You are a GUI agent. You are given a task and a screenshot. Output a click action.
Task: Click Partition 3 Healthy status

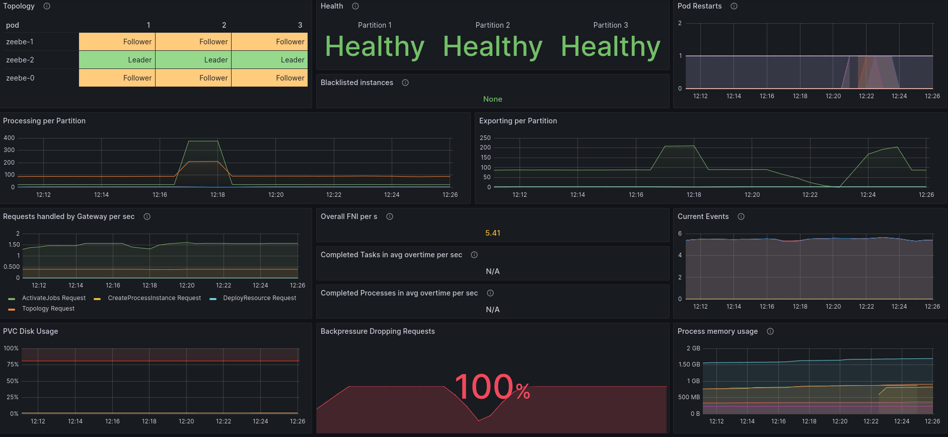point(610,47)
